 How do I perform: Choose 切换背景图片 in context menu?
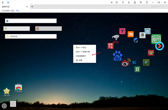85,56
